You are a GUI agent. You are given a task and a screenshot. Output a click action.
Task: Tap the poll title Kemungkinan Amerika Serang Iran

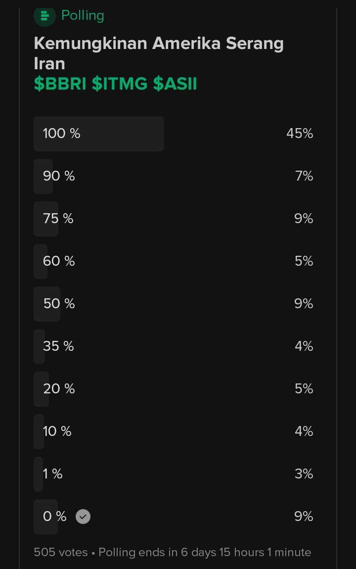pos(158,53)
